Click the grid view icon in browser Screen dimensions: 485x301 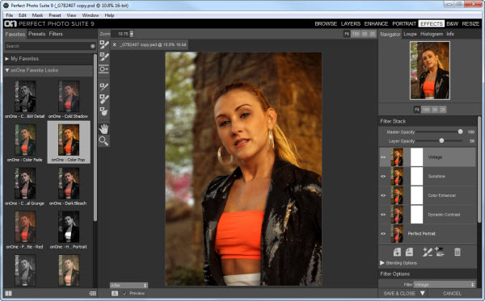pos(92,293)
